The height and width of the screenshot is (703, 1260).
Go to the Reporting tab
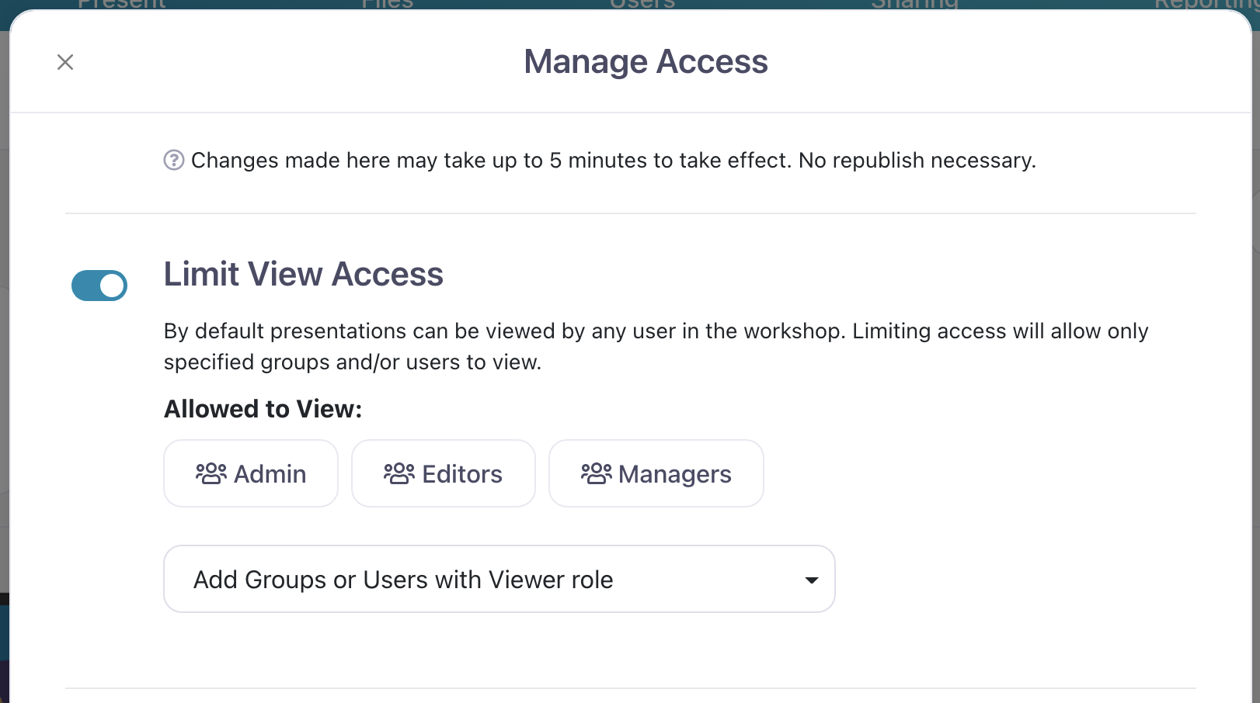(x=1204, y=4)
